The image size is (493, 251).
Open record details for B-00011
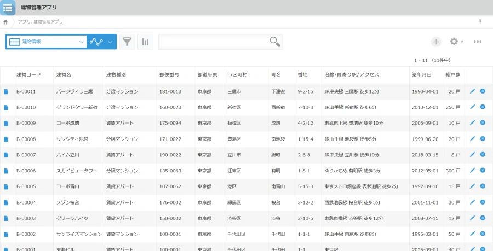[x=6, y=92]
